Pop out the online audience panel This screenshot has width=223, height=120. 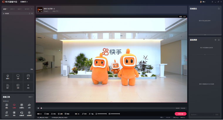[219, 9]
